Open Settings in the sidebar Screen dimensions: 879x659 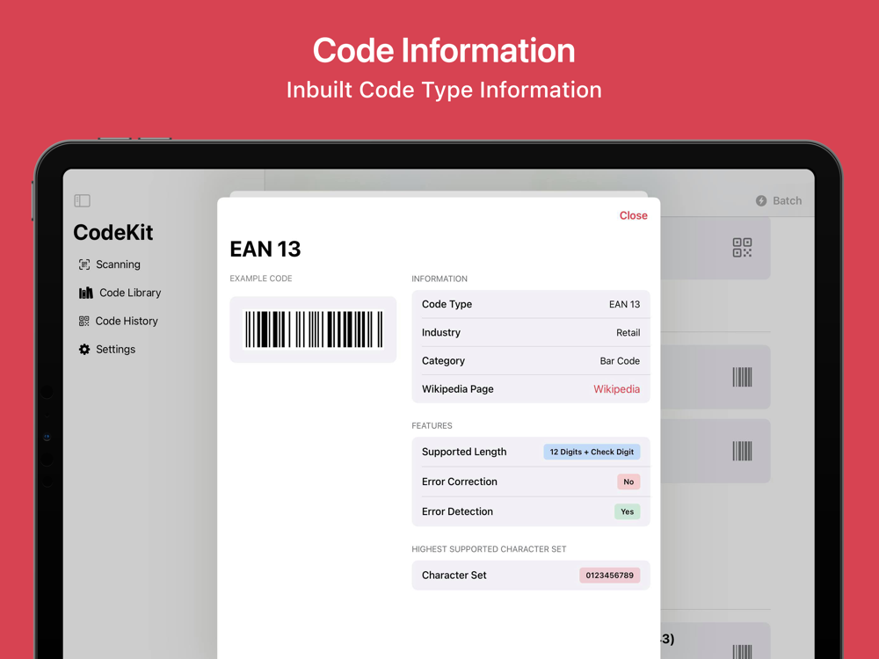point(107,349)
